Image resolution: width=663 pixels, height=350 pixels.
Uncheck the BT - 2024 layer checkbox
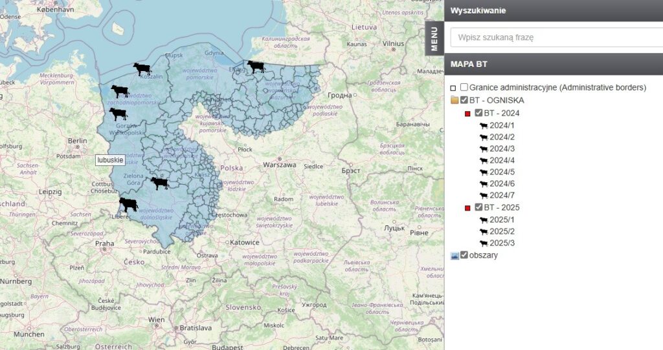pos(478,113)
